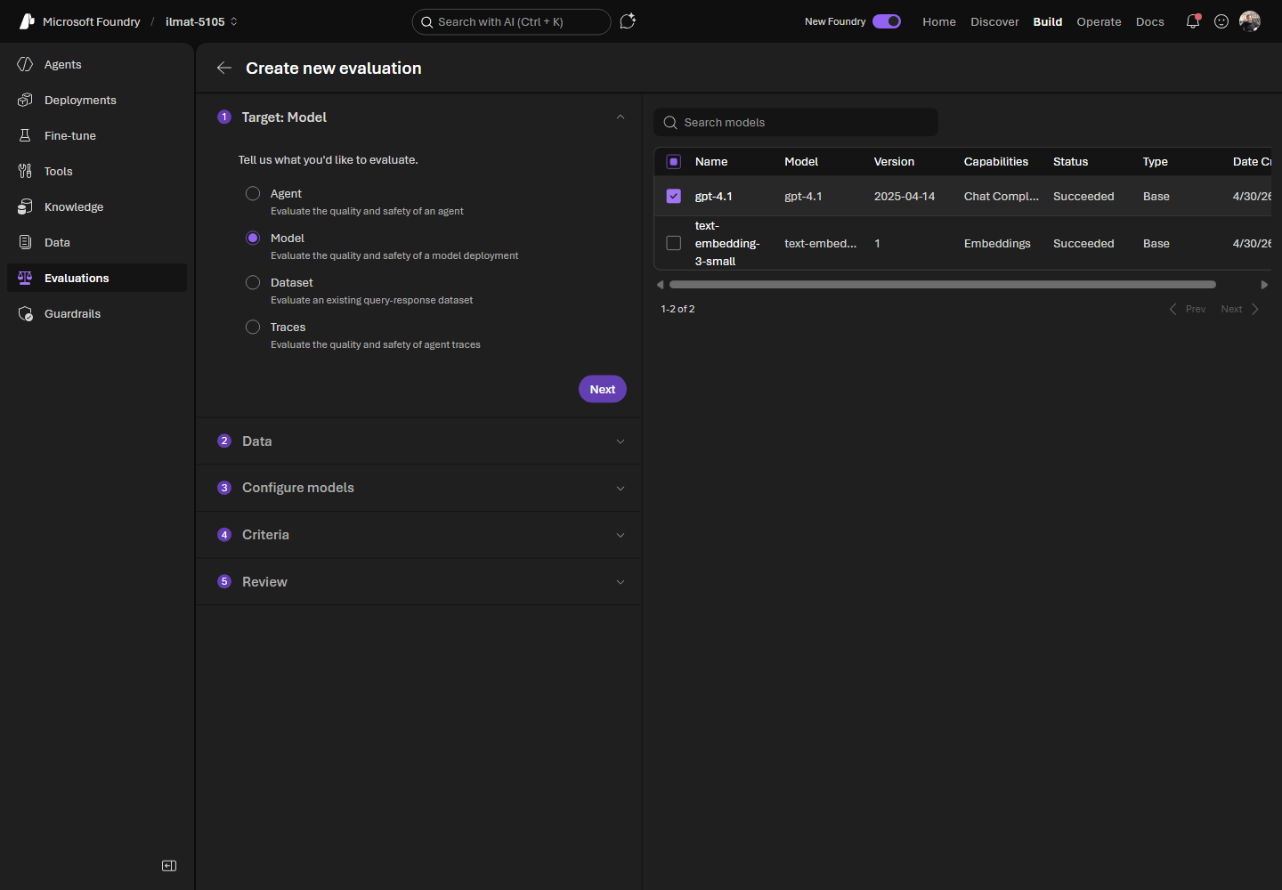Open the feedback smiley icon
The width and height of the screenshot is (1282, 890).
click(x=1221, y=21)
